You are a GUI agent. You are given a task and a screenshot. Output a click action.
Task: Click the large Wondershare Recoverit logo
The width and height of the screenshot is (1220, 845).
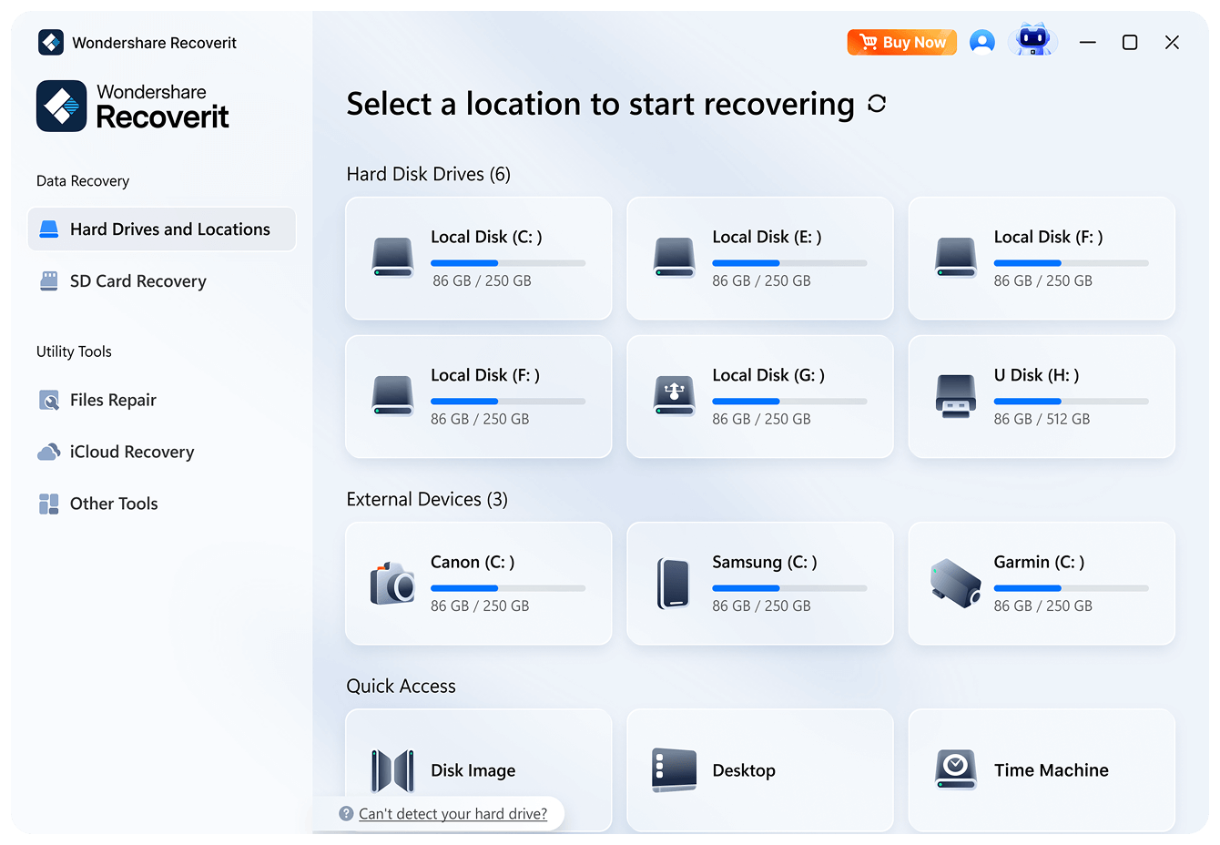pos(133,106)
